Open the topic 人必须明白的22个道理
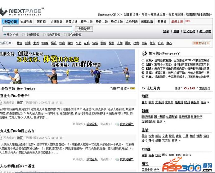 17,166
